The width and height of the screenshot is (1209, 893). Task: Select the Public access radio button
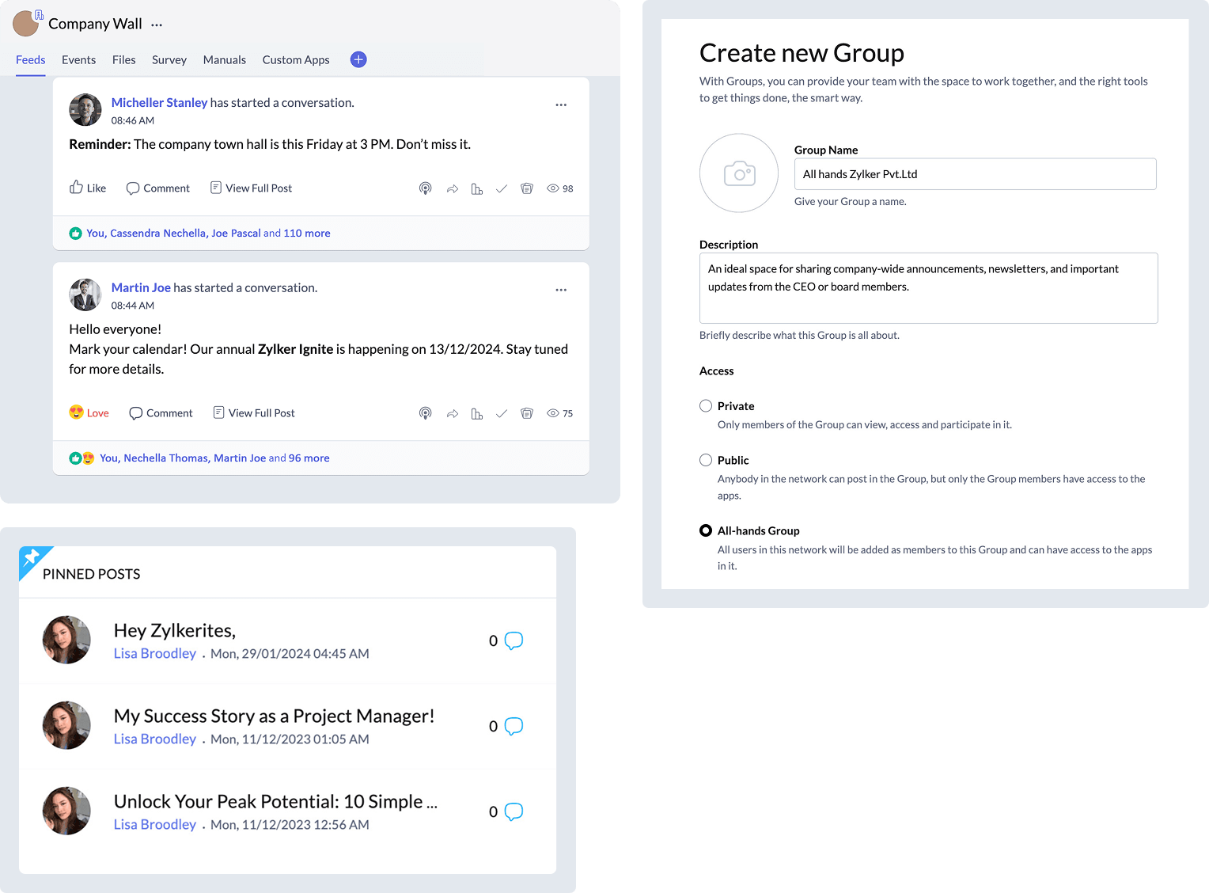[x=706, y=460]
